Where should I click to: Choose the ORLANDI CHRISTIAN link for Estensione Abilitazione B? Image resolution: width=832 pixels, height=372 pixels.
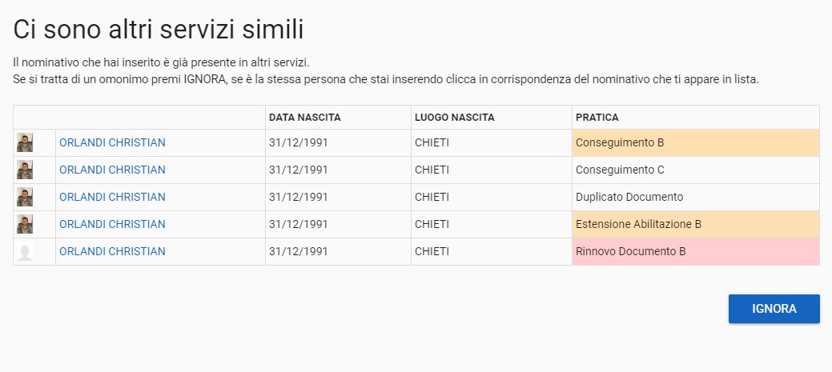(x=112, y=225)
